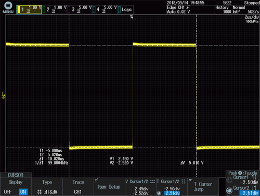Click the ΔV 5.010 V readout
The image size is (260, 196).
click(x=192, y=163)
